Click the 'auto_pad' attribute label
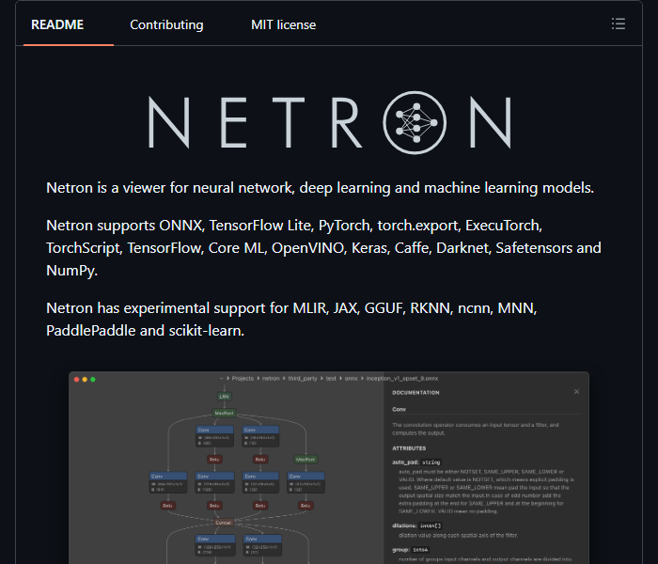 click(x=405, y=462)
